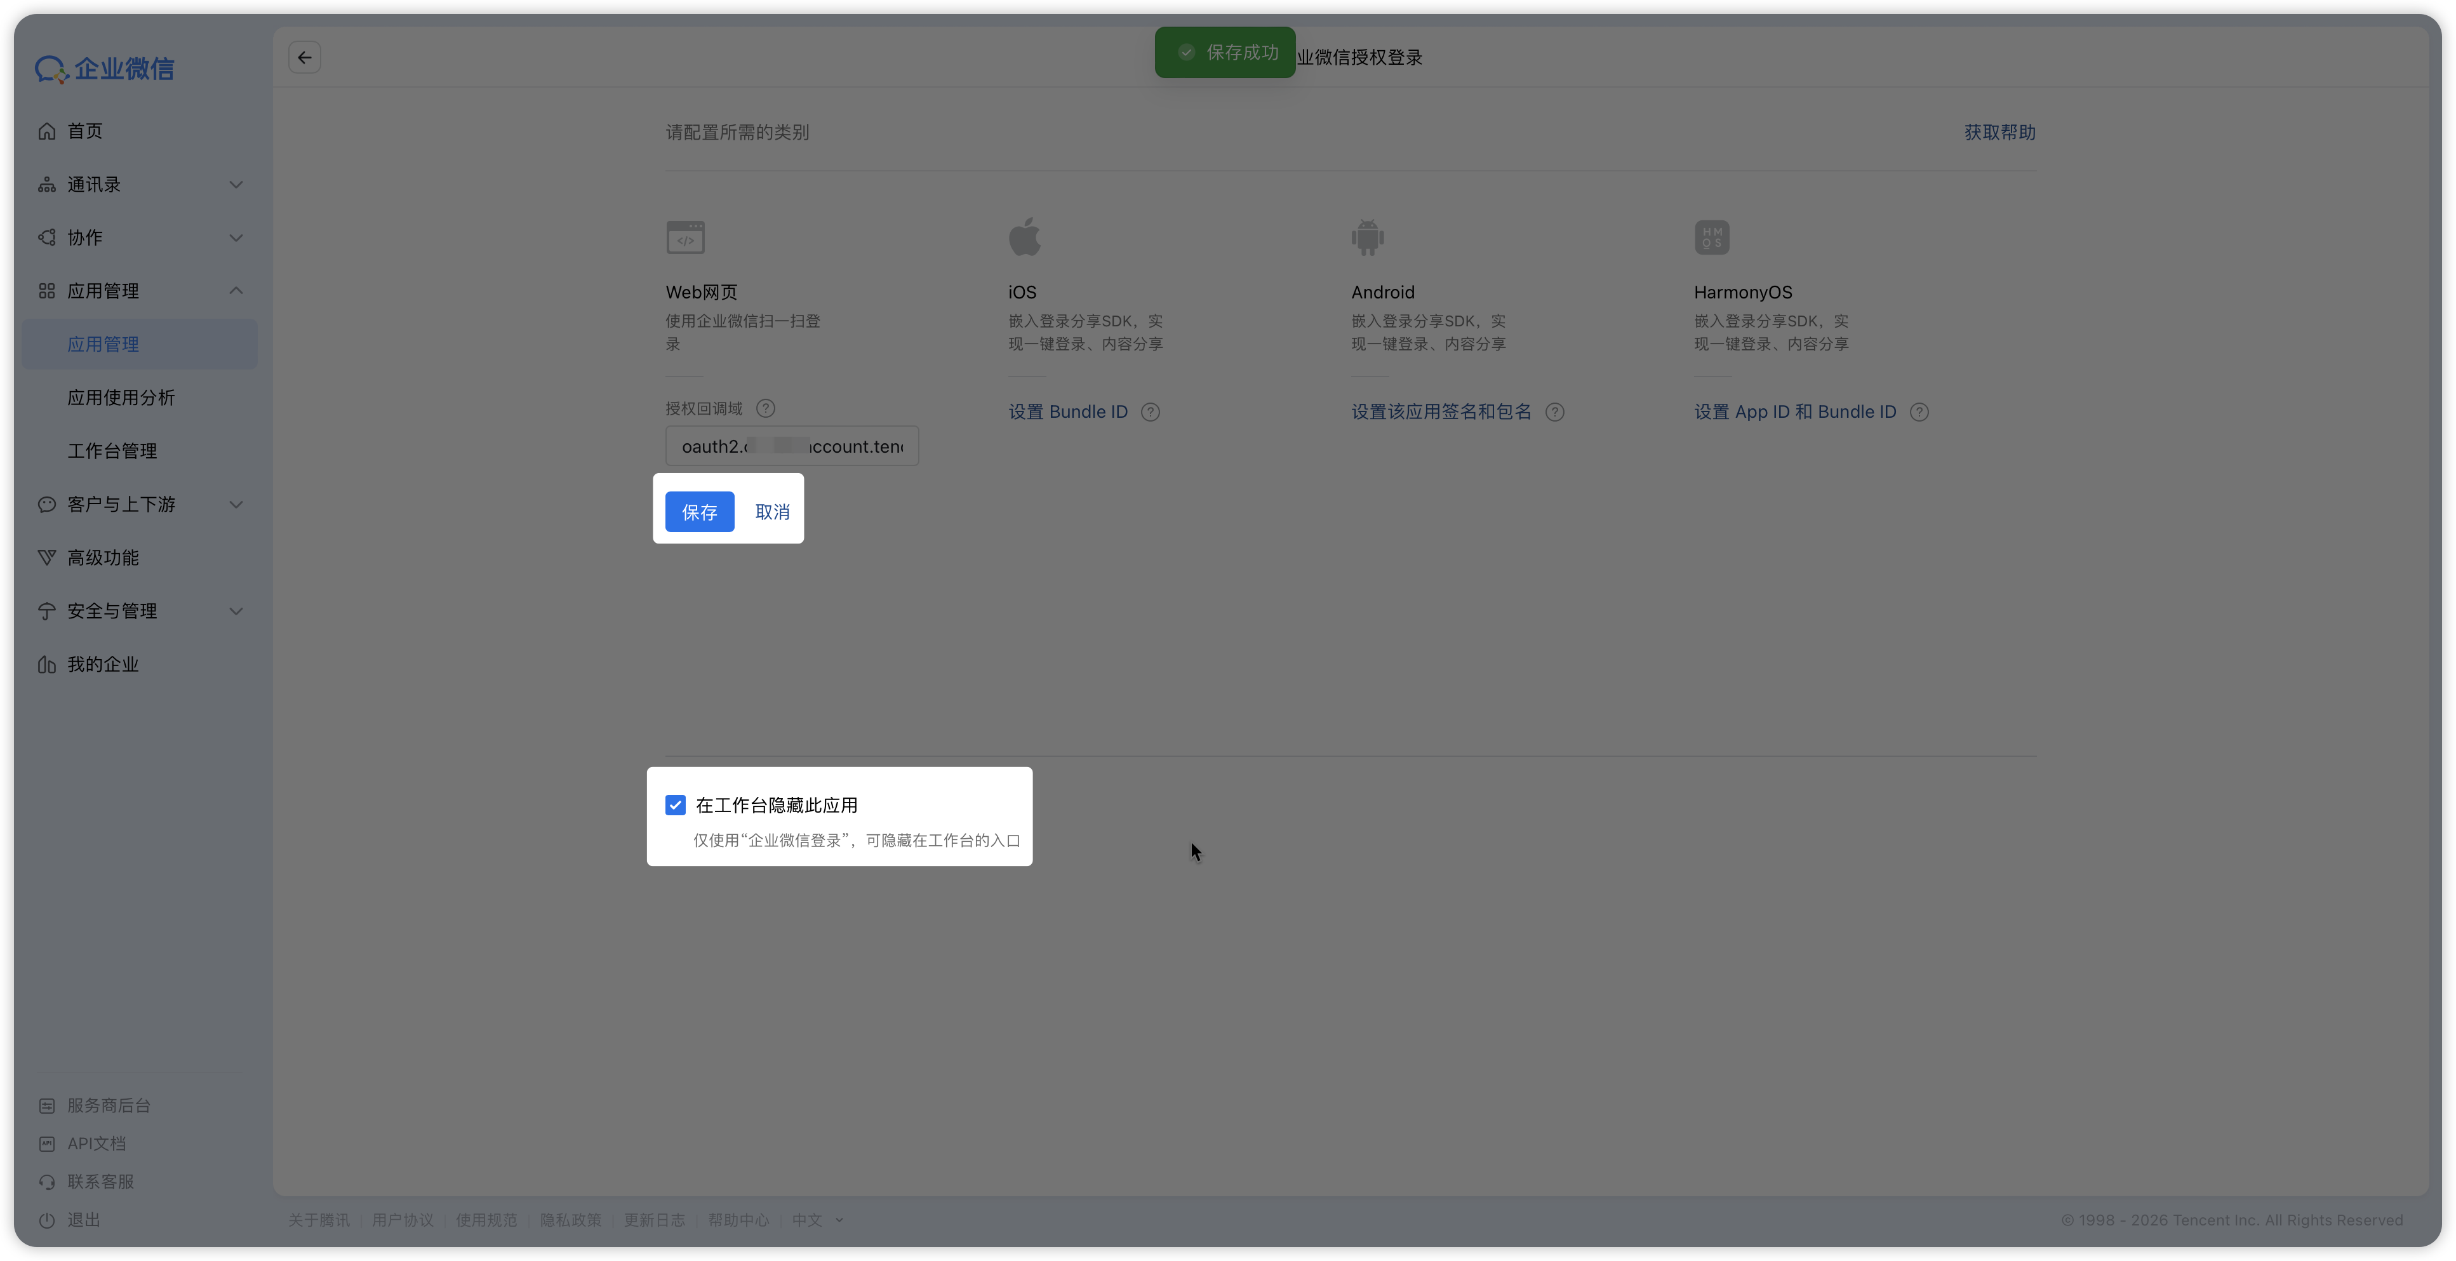Click the 我的企业 building icon

(x=47, y=664)
